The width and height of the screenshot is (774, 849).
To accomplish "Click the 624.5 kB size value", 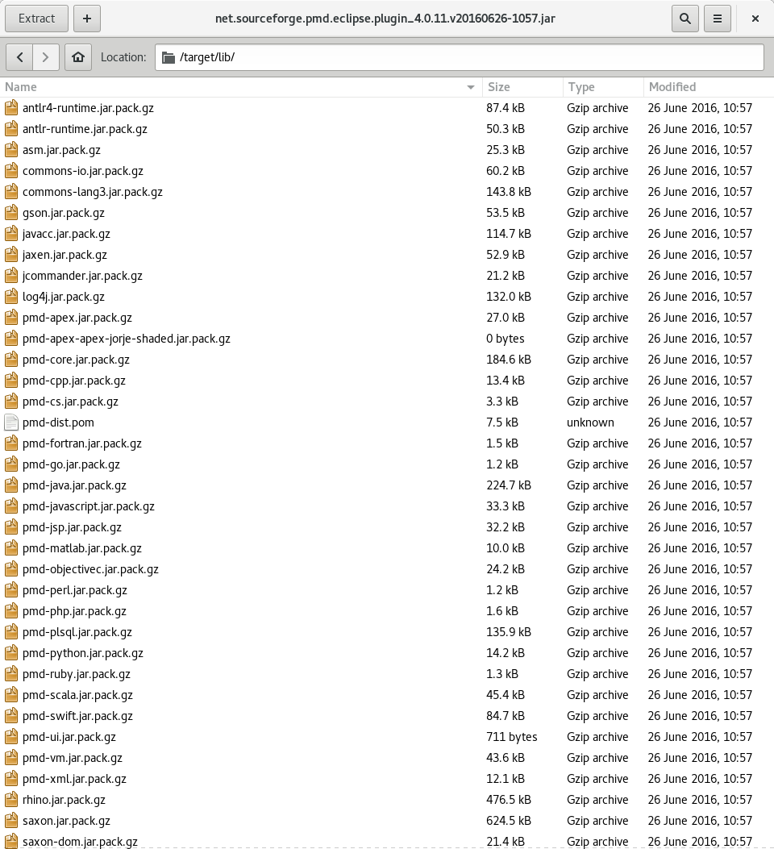I will (x=508, y=820).
